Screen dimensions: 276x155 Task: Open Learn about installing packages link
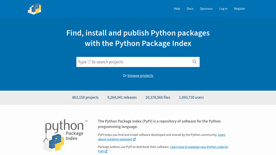[x=162, y=137]
